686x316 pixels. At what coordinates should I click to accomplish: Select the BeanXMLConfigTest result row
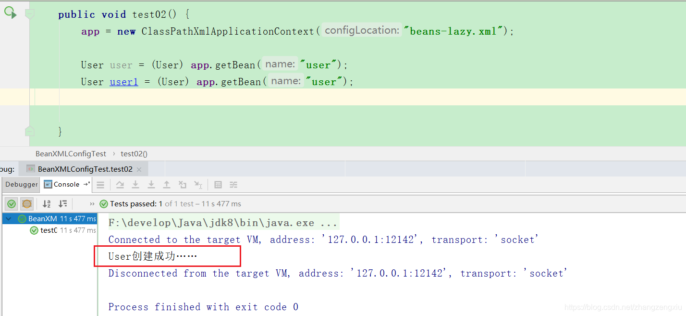click(49, 219)
